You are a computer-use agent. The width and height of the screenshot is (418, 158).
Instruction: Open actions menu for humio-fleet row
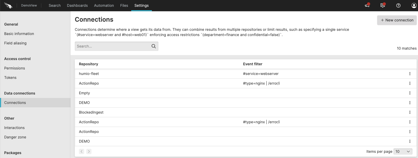click(410, 74)
